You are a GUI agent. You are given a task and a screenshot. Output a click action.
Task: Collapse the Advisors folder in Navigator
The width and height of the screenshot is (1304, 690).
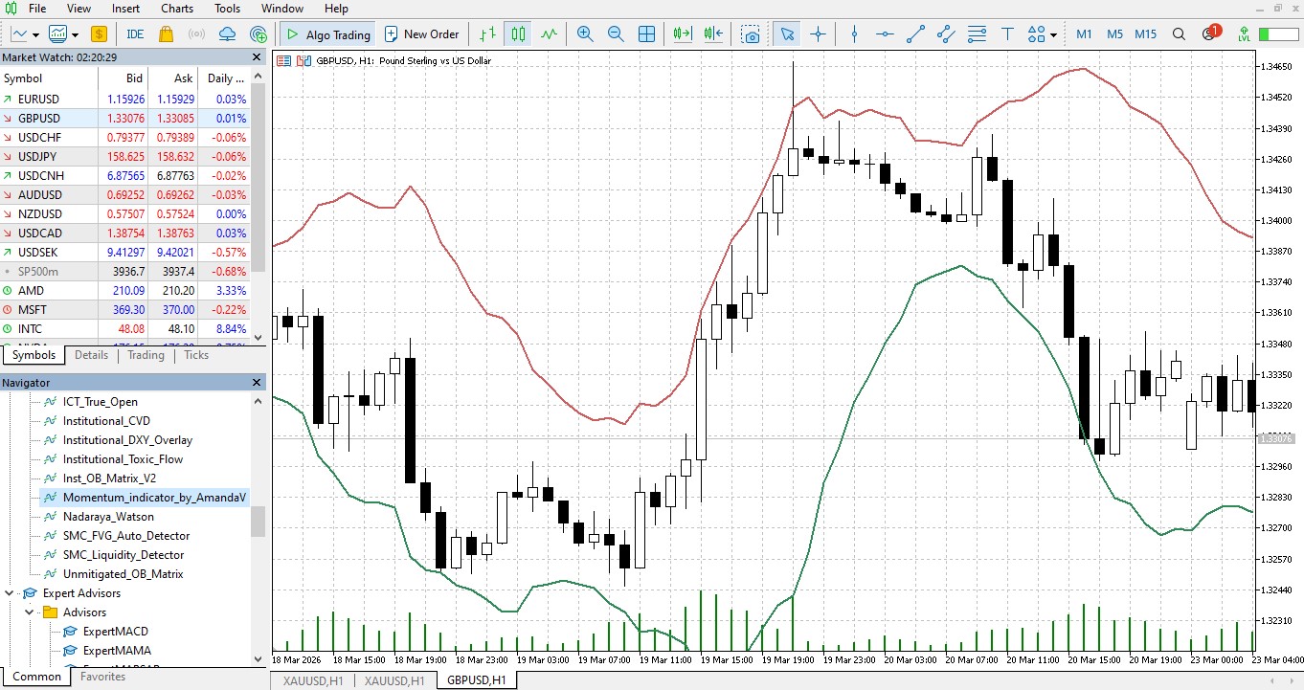29,612
